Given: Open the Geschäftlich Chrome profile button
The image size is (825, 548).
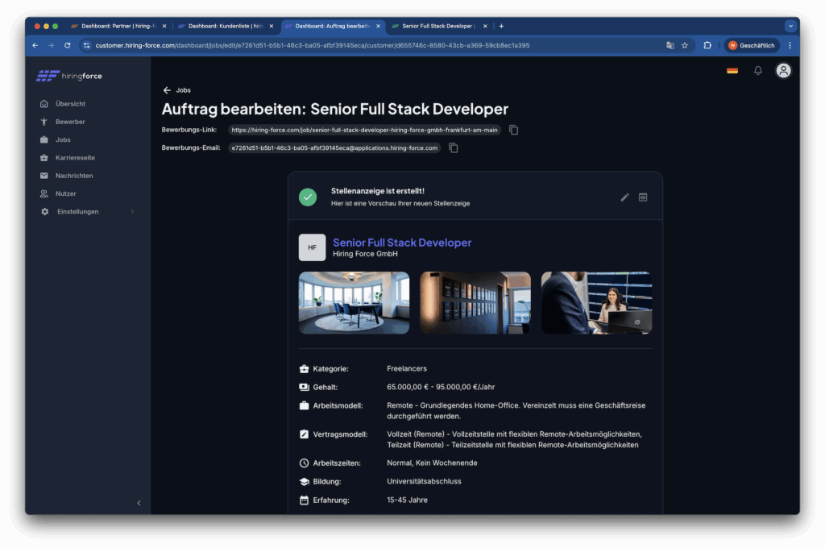Looking at the screenshot, I should [751, 46].
